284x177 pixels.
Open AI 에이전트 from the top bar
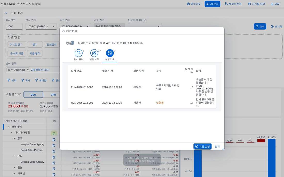(x=233, y=4)
